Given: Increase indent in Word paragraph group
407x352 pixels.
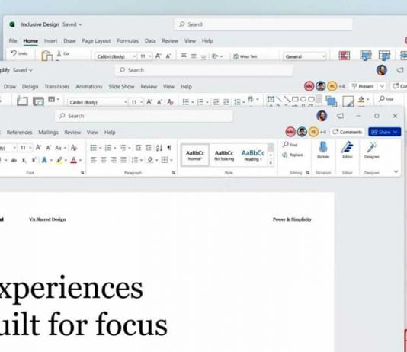Looking at the screenshot, I should (x=148, y=148).
